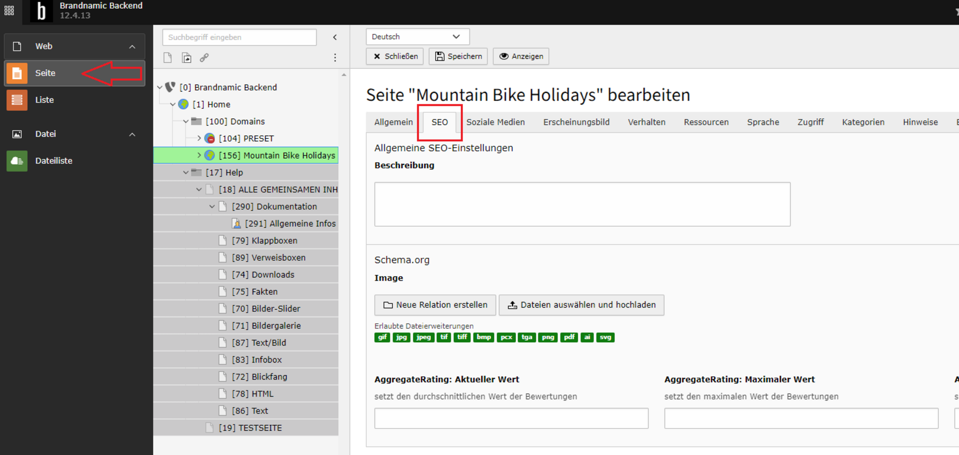Click the Speichern button
The width and height of the screenshot is (959, 455).
[x=458, y=56]
